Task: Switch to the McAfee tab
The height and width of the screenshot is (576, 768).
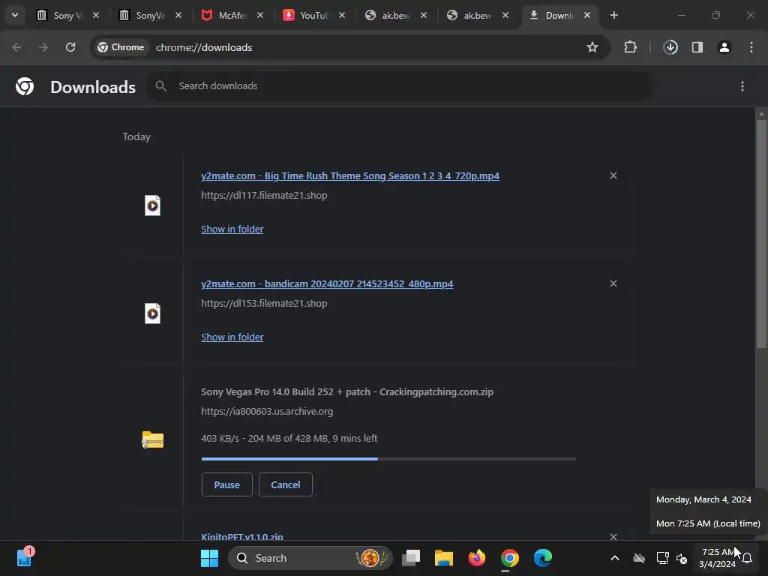Action: point(225,15)
